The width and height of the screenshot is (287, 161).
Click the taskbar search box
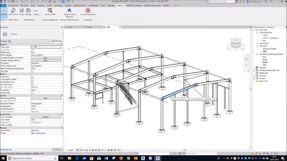pos(32,158)
